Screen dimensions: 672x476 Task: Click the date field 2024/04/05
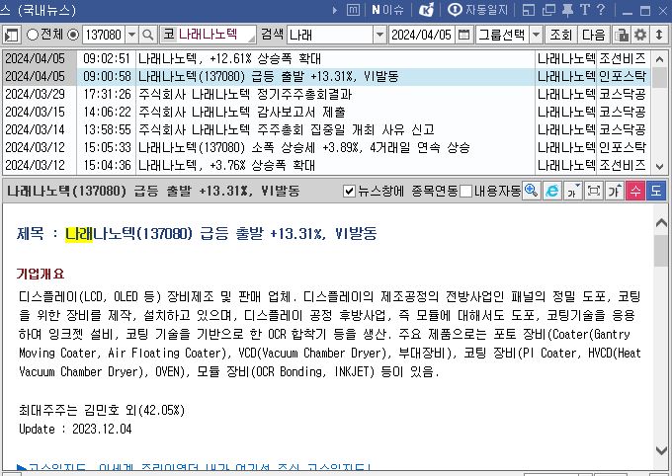(422, 35)
